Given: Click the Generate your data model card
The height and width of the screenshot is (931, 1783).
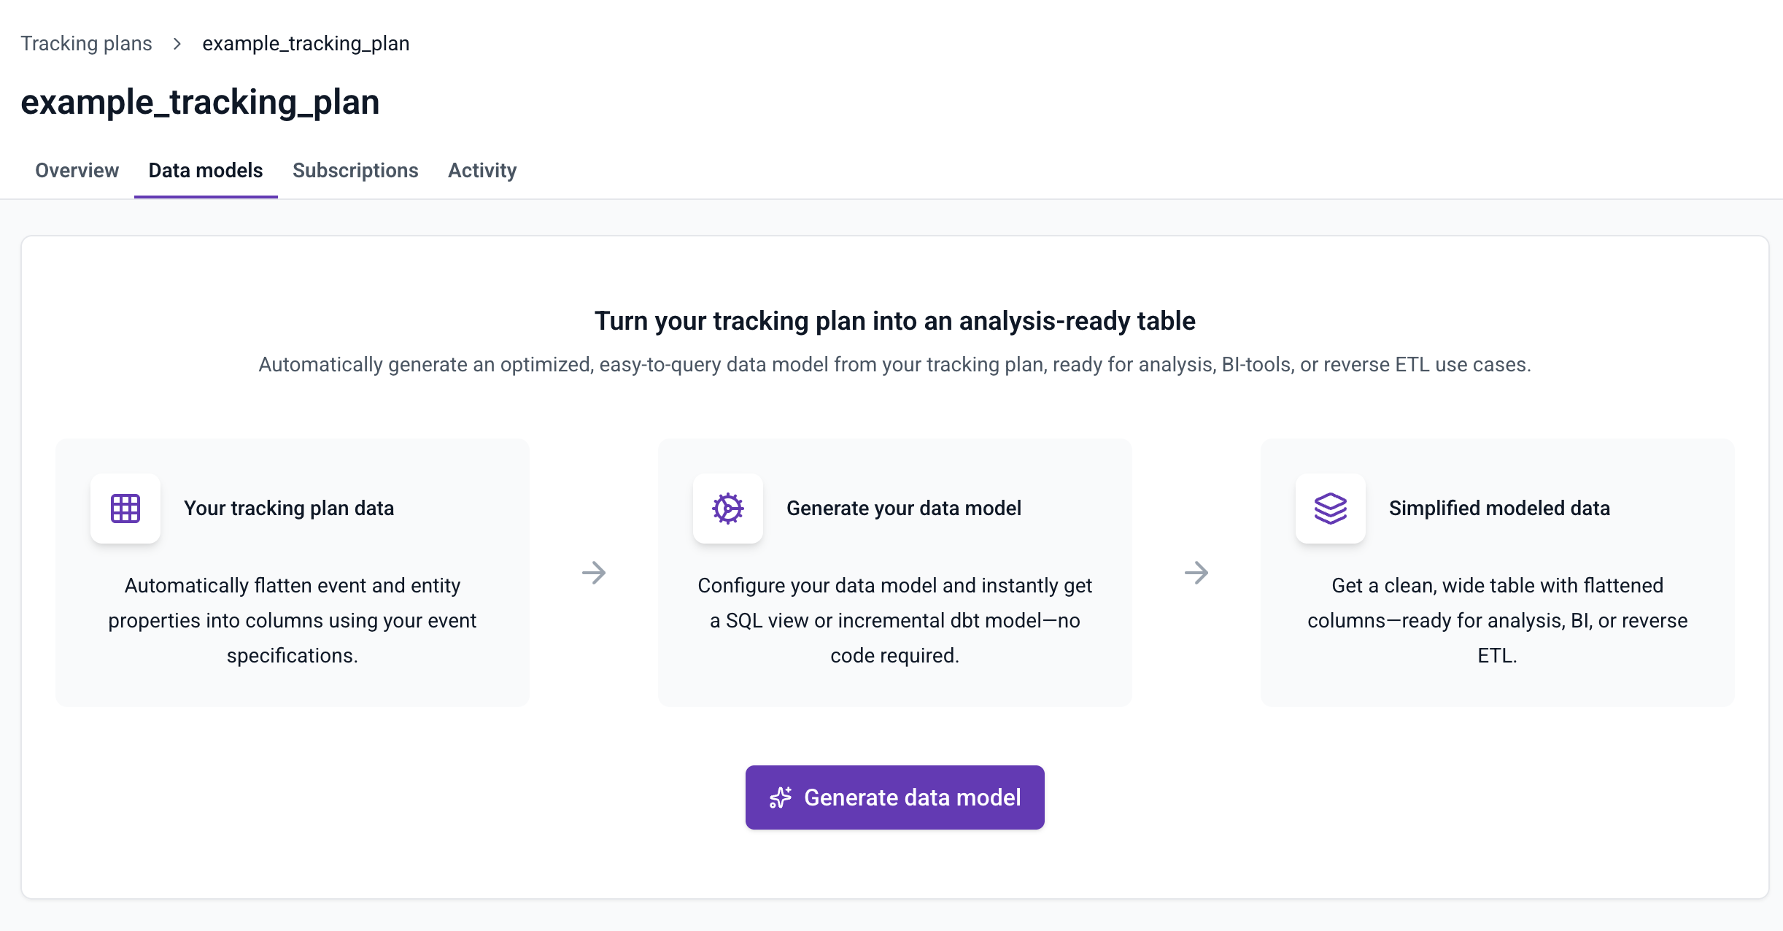Looking at the screenshot, I should point(894,572).
